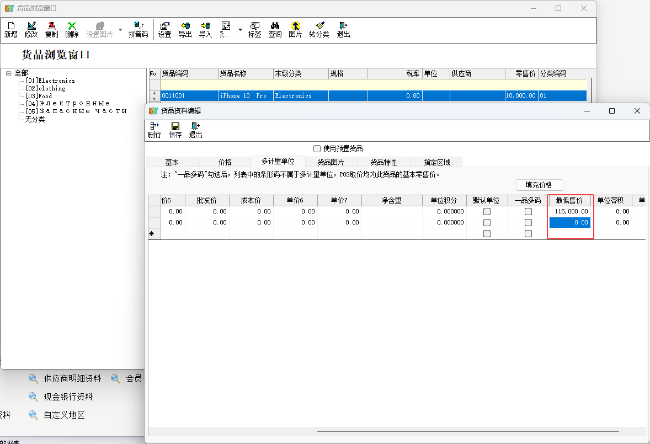Click magnifier icon beside 会员
The height and width of the screenshot is (444, 650).
pos(115,378)
